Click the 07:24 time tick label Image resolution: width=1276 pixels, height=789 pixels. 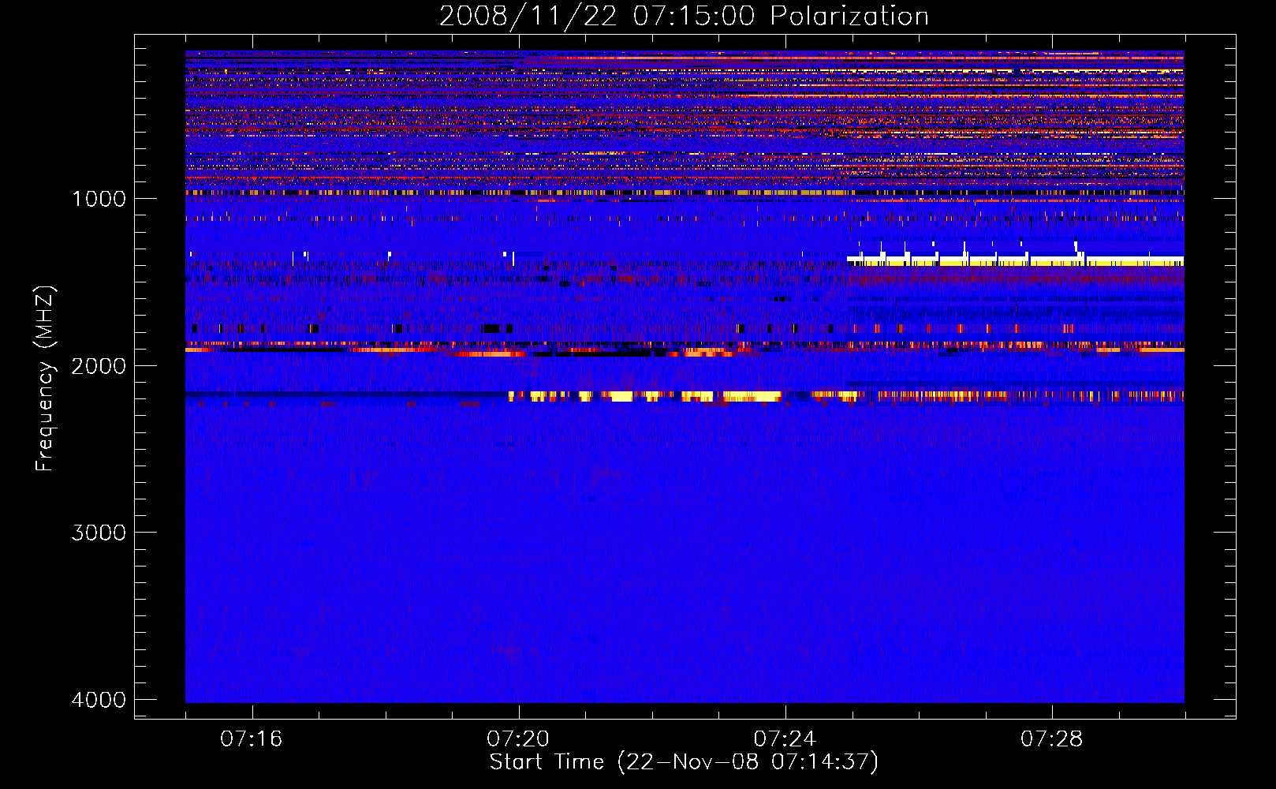[x=785, y=739]
